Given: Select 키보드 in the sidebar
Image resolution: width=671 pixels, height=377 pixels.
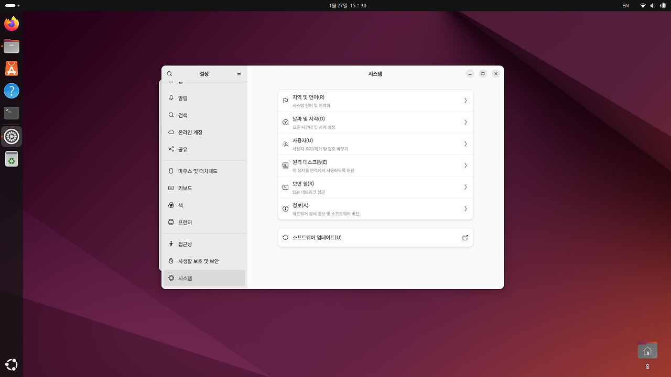Looking at the screenshot, I should click(204, 188).
